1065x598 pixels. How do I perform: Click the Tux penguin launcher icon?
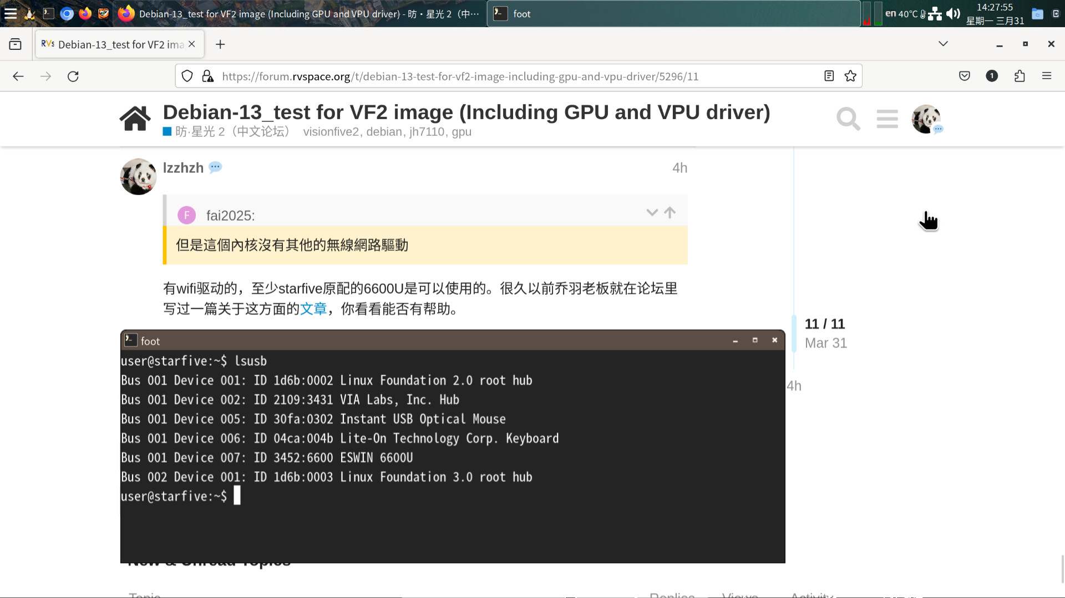pyautogui.click(x=30, y=13)
